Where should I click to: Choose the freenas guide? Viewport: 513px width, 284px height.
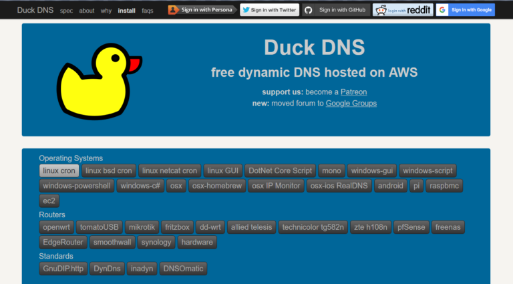coord(448,227)
